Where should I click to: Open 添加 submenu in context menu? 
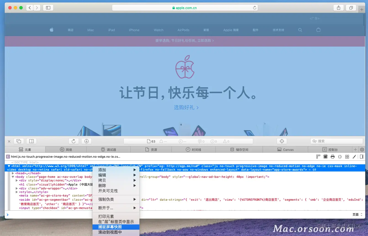point(116,170)
